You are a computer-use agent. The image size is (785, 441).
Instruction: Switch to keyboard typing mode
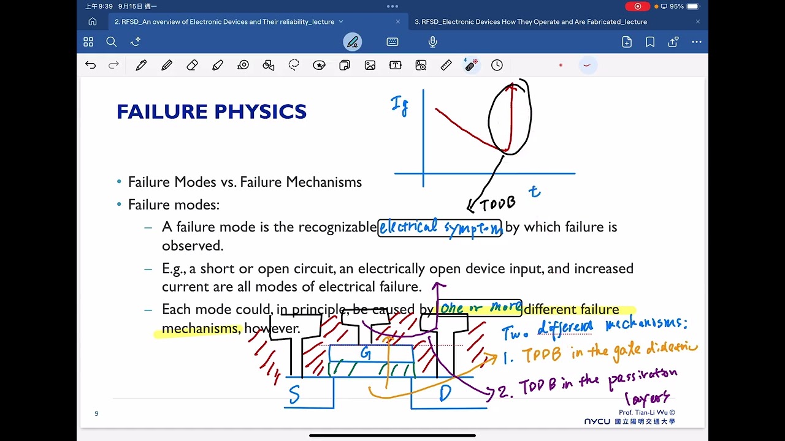point(392,42)
